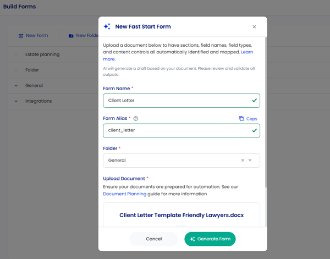The image size is (330, 259).
Task: Click the dialog vertical scrollbar
Action: [266, 112]
